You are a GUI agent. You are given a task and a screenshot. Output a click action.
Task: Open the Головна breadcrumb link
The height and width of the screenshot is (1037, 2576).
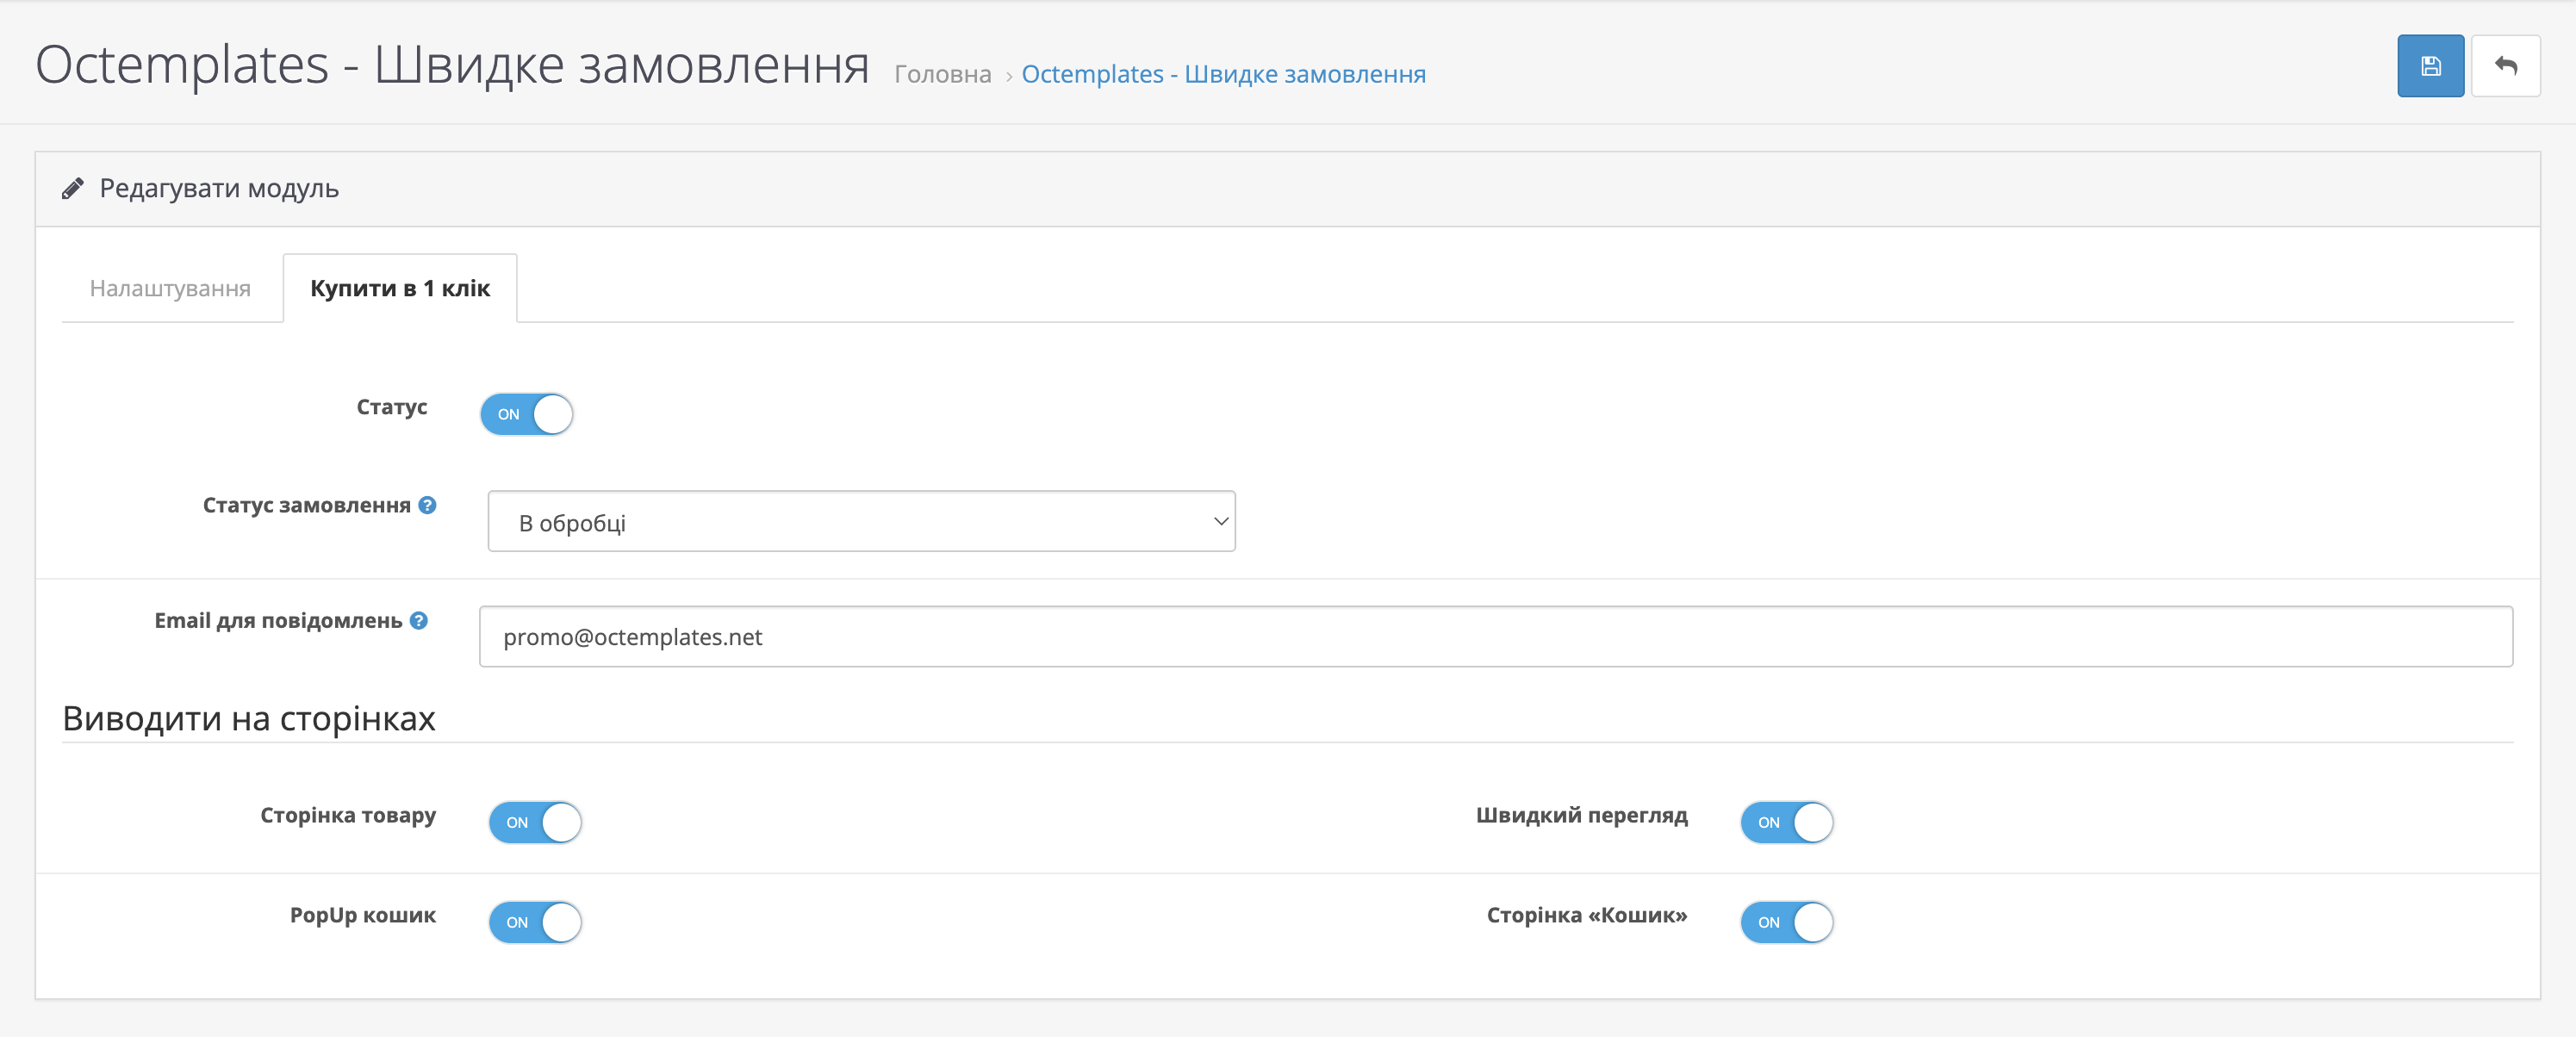942,75
